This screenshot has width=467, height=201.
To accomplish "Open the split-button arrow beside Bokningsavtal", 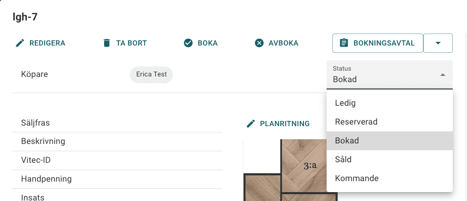I will click(x=438, y=43).
